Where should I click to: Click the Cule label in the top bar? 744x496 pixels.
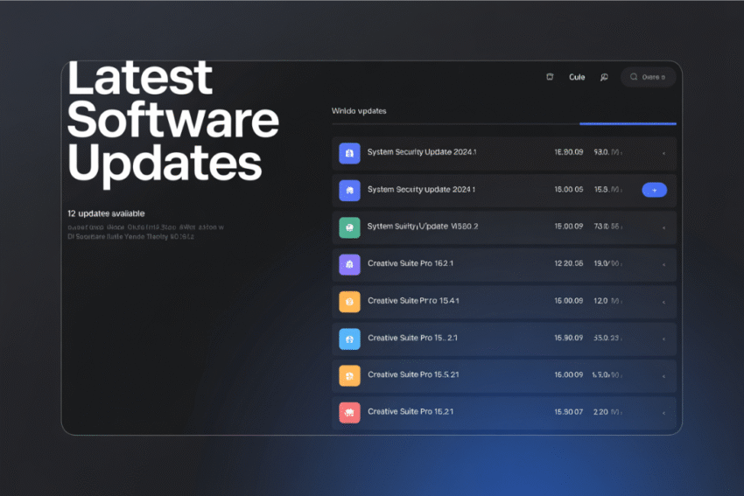[x=577, y=77]
